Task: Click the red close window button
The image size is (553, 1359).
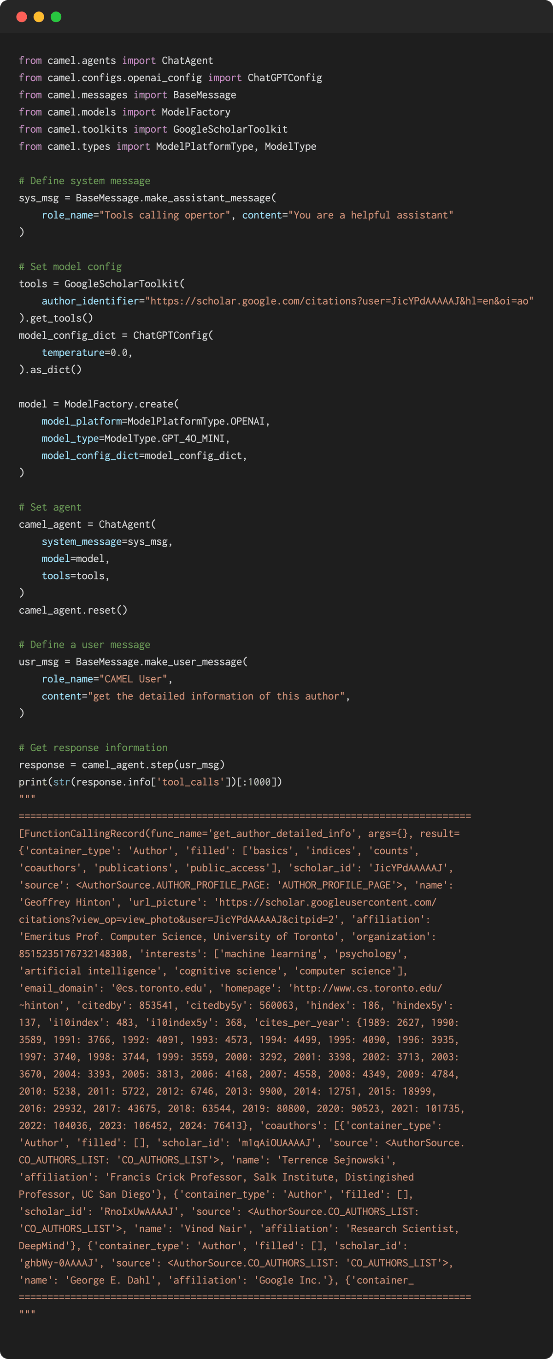Action: point(22,17)
